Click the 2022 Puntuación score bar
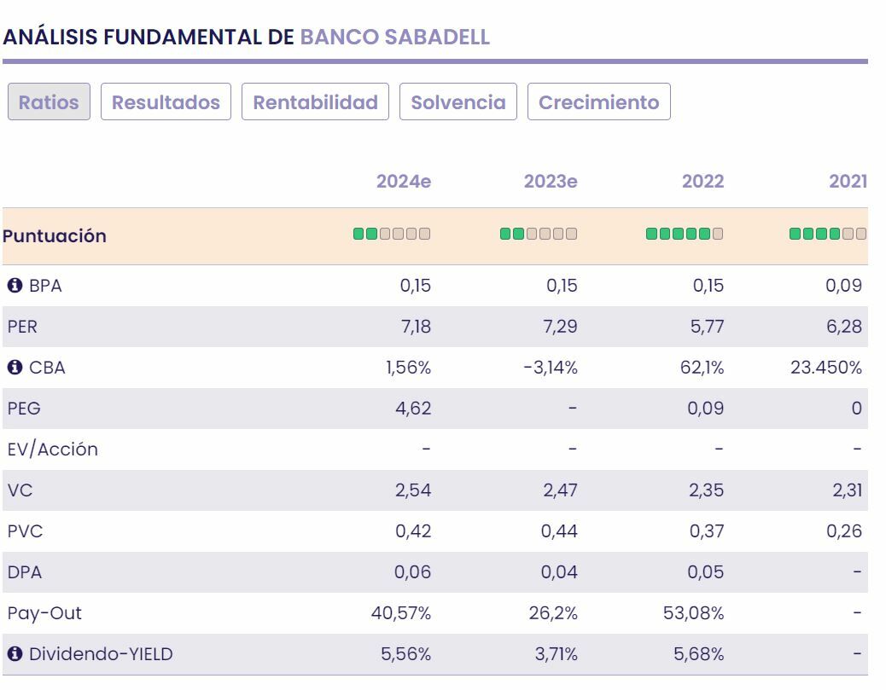The image size is (886, 690). tap(685, 234)
